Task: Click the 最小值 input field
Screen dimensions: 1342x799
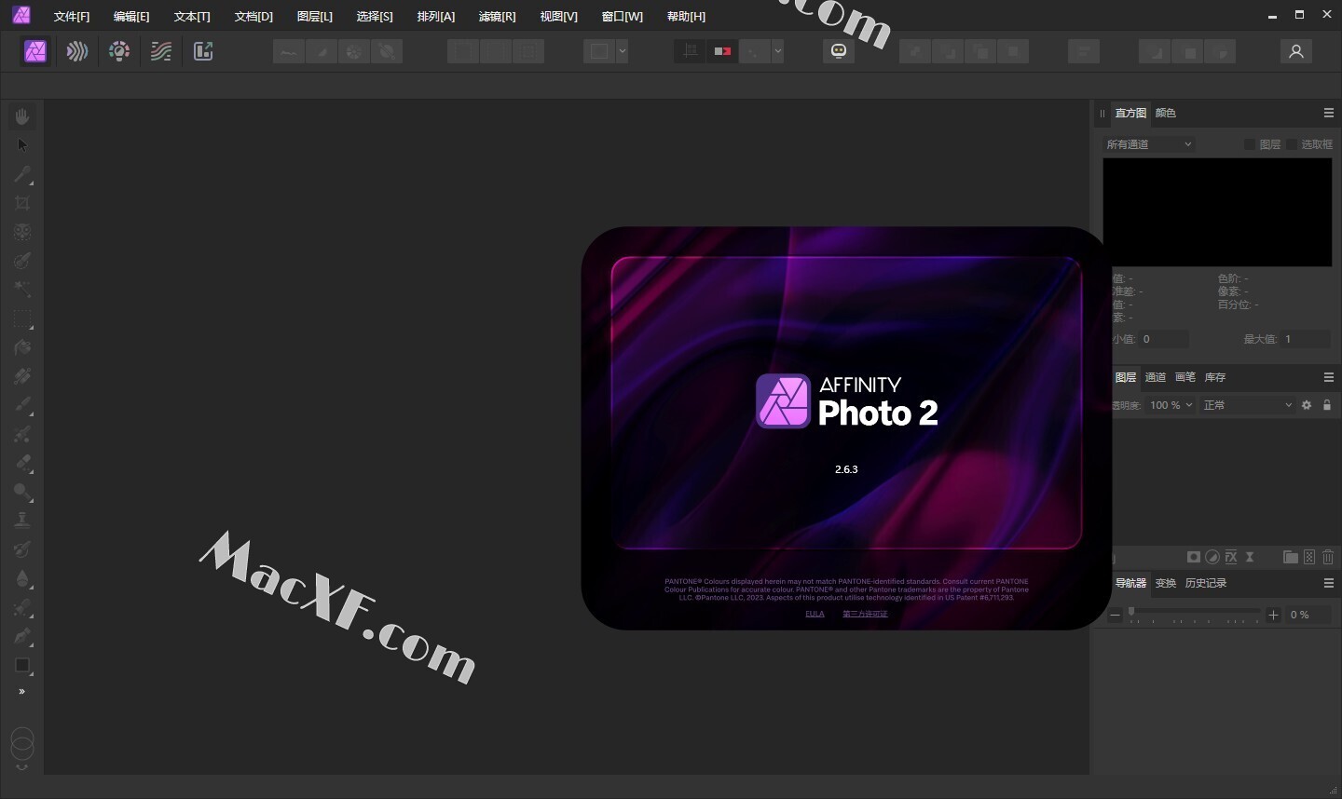Action: (x=1163, y=339)
